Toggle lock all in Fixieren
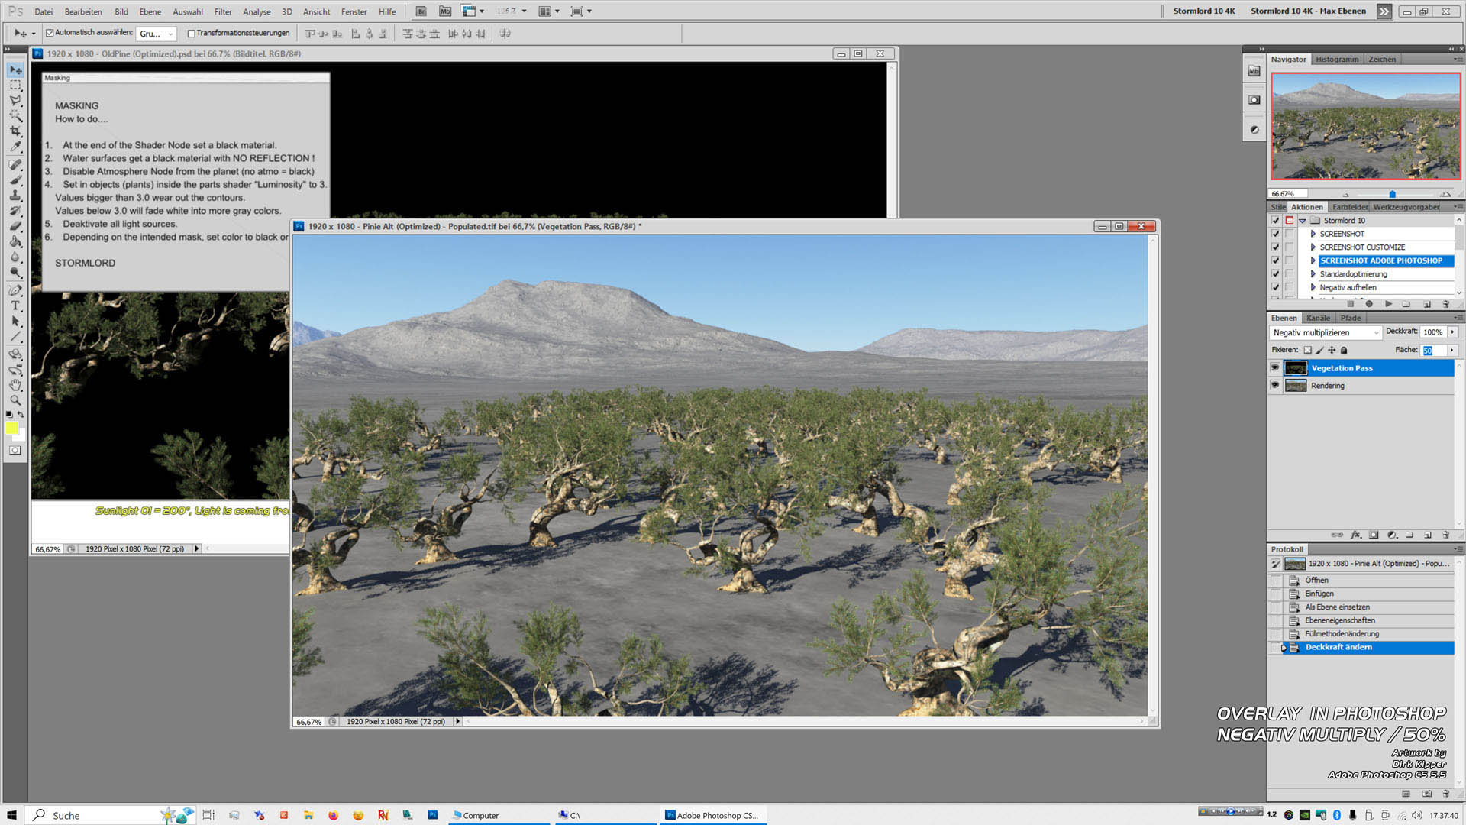This screenshot has width=1466, height=825. pyautogui.click(x=1344, y=350)
